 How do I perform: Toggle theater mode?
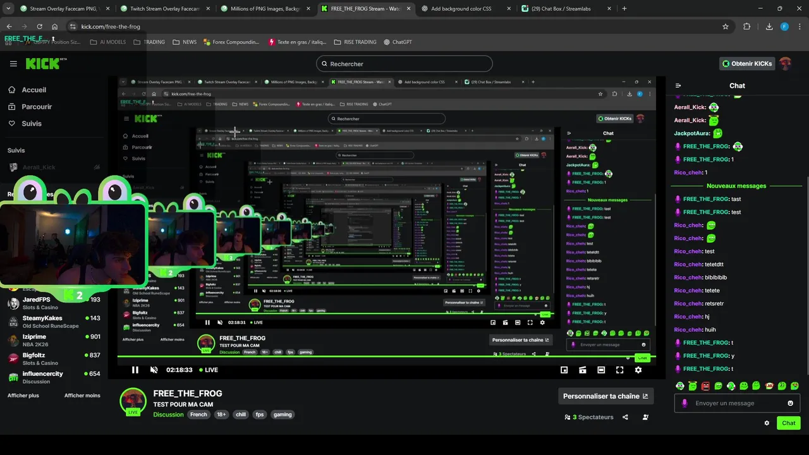click(x=601, y=370)
